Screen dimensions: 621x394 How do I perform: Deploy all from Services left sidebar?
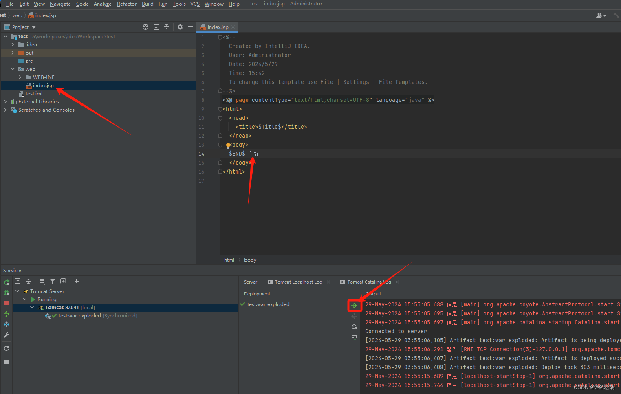pyautogui.click(x=7, y=314)
